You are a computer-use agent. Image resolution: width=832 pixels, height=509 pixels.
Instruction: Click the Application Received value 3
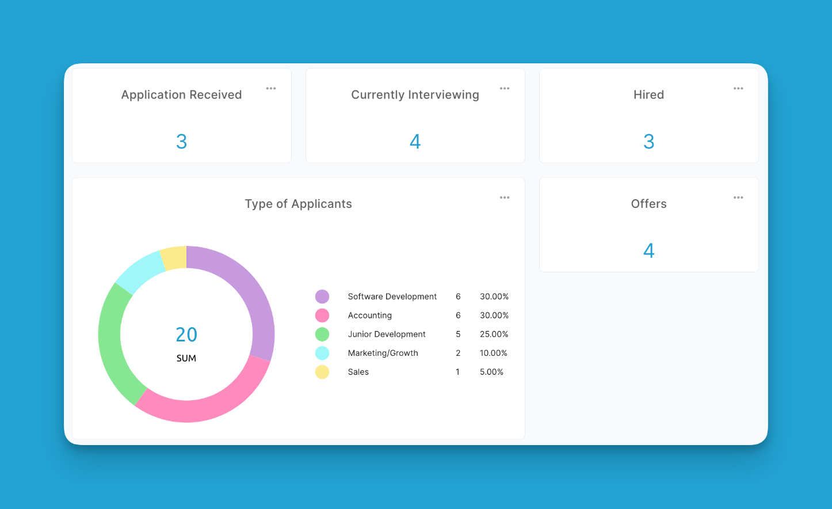pos(181,142)
